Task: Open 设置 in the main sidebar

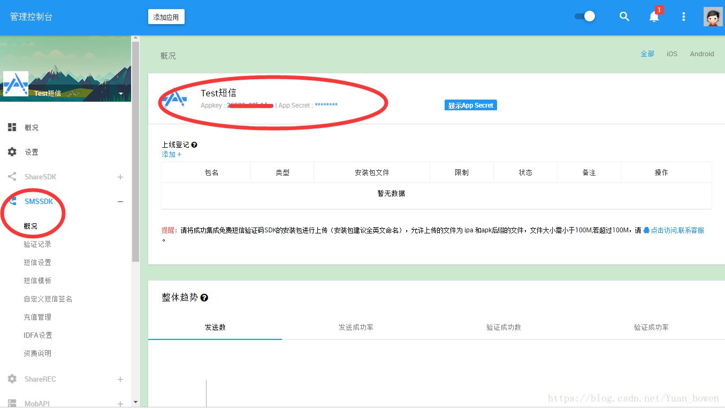Action: click(x=32, y=152)
